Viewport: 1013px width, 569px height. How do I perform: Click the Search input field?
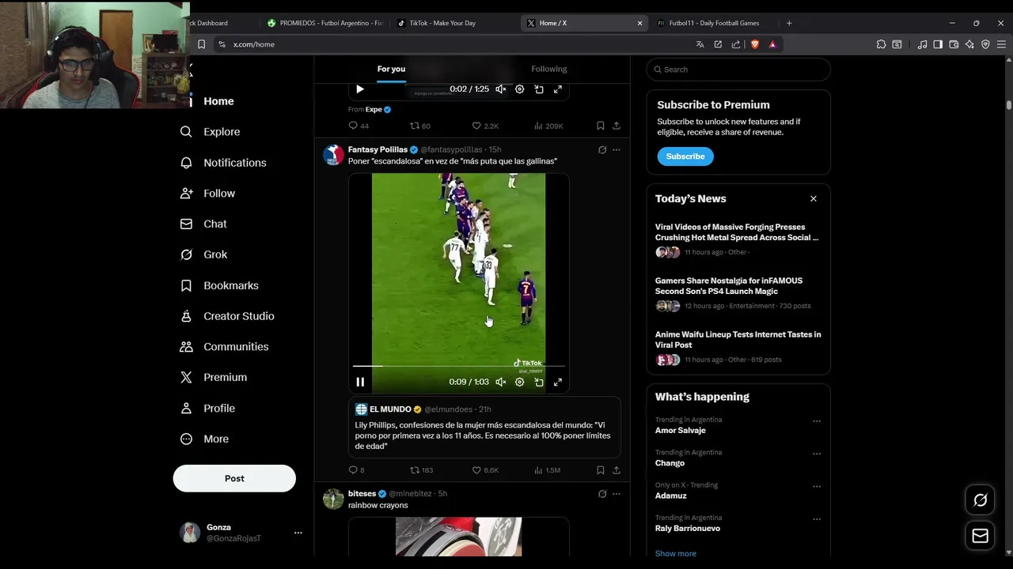coord(738,70)
